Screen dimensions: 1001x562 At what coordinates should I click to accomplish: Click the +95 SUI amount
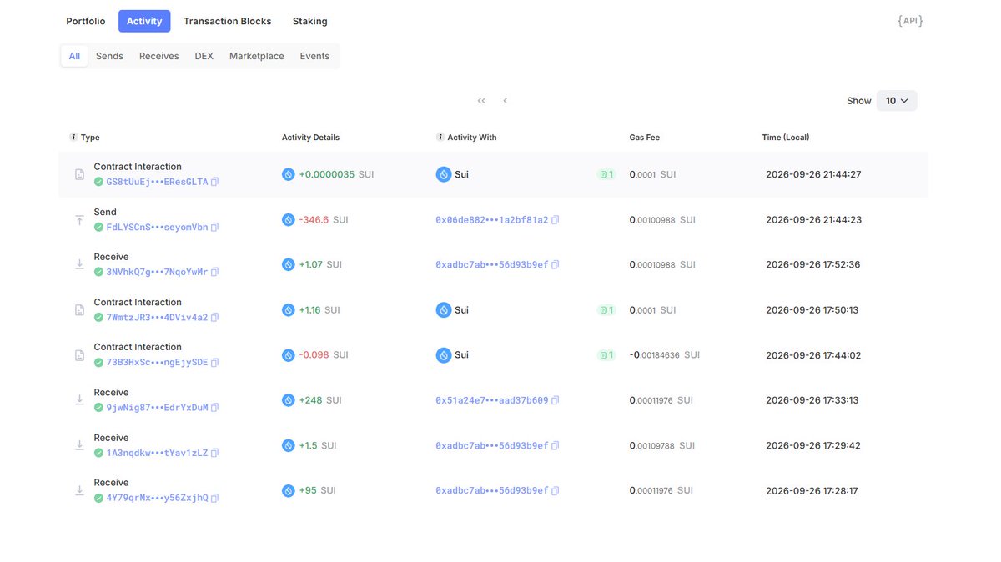click(x=317, y=491)
